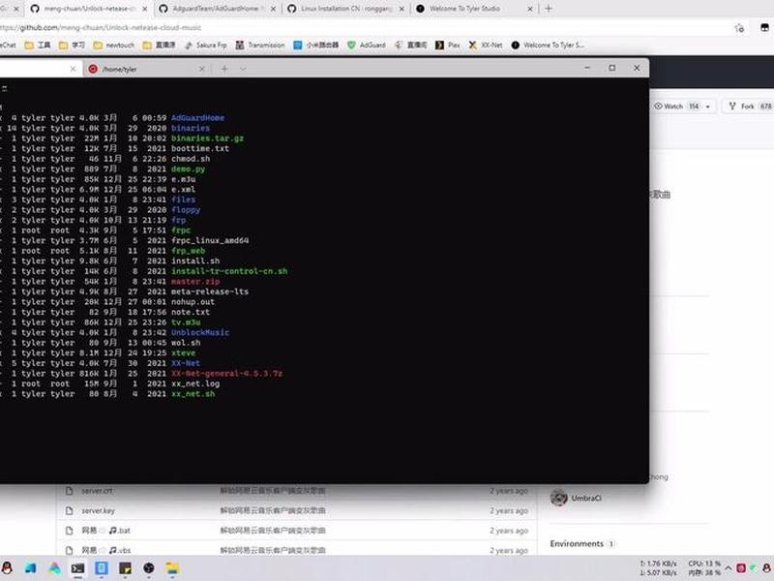Click boottime.txt in the terminal listing

pos(200,149)
